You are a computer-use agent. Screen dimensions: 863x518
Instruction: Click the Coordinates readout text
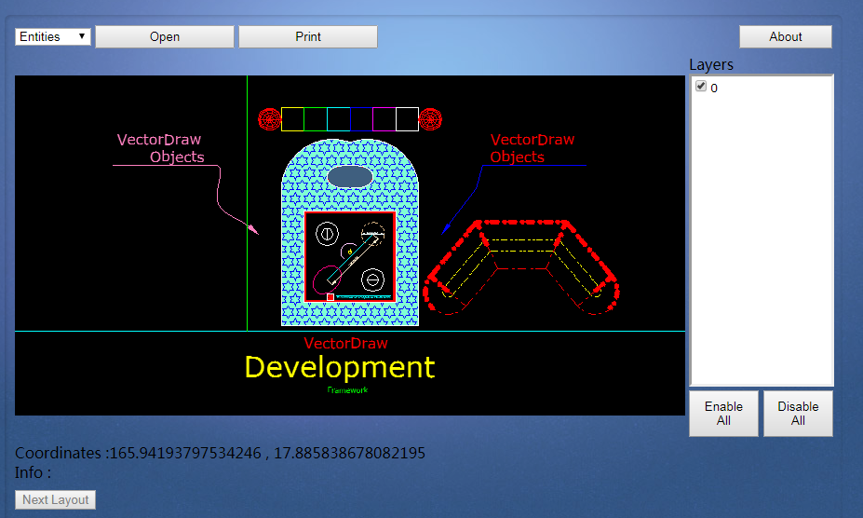pos(220,453)
